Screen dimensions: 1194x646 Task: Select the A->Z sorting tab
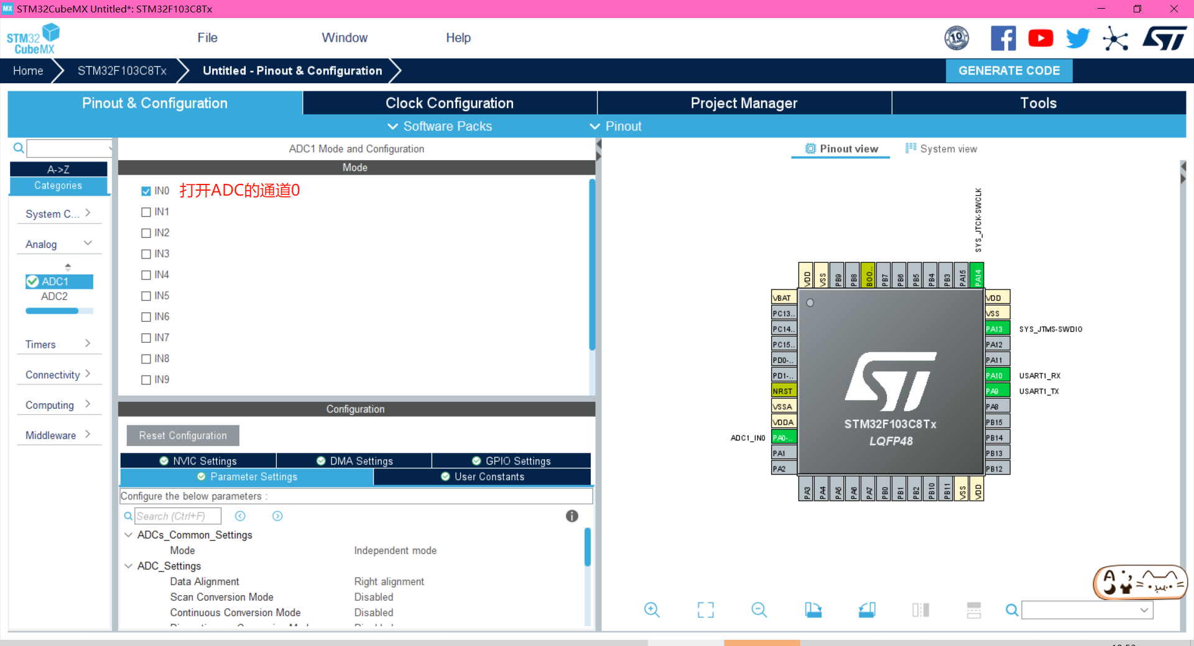[x=58, y=169]
